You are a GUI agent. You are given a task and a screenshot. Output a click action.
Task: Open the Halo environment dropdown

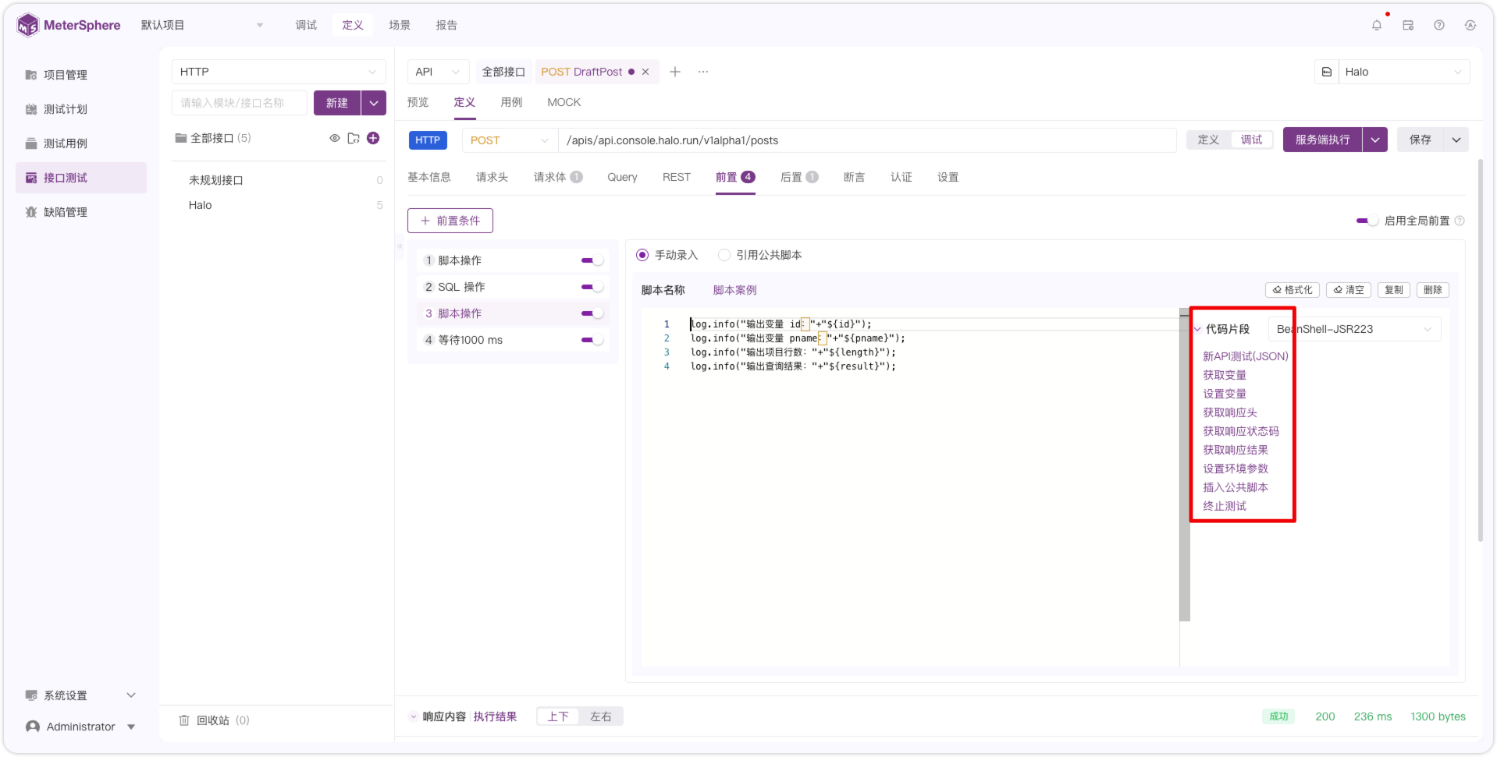pos(1404,72)
